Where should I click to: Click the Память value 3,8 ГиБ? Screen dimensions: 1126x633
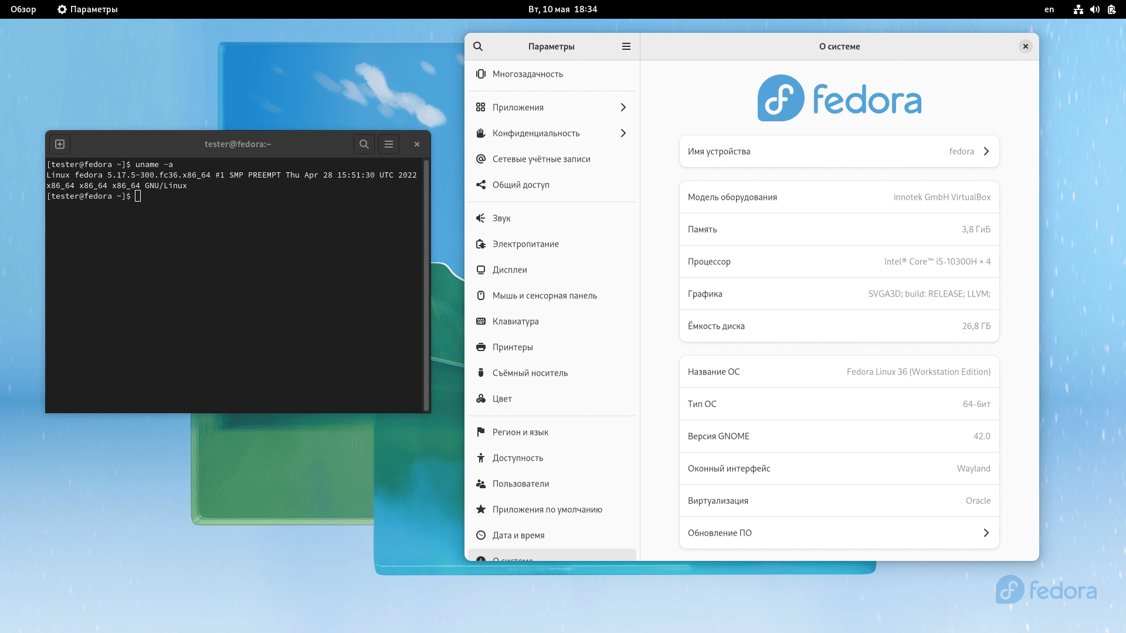(x=976, y=229)
